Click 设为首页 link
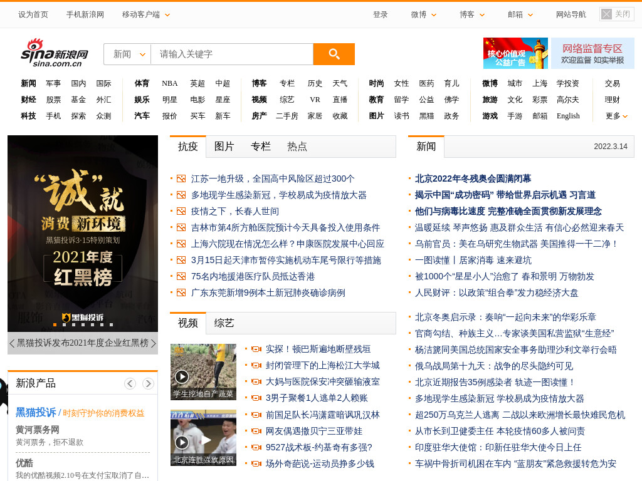The image size is (642, 481). [33, 15]
